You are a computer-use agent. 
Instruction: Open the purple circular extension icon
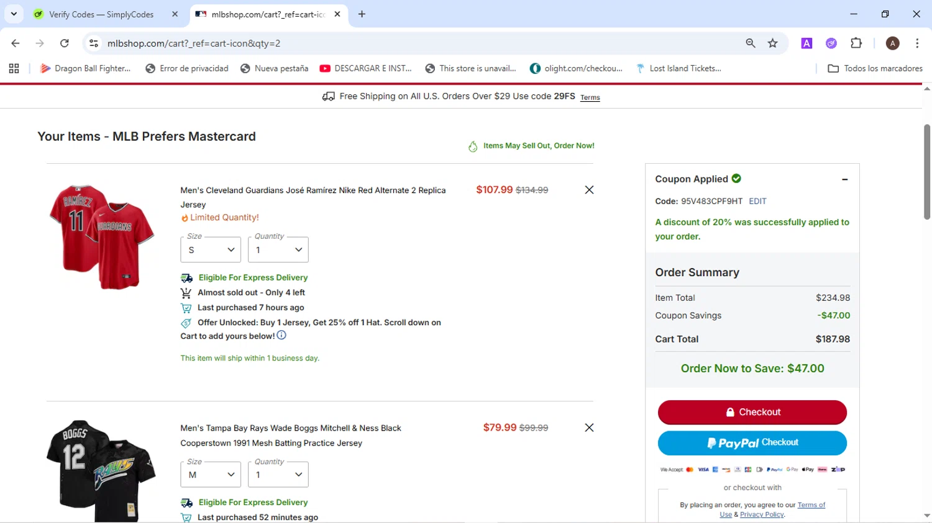point(831,43)
